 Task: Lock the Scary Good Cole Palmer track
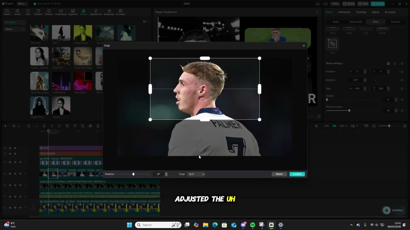(x=10, y=185)
